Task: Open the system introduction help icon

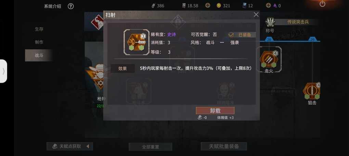Action: 70,6
